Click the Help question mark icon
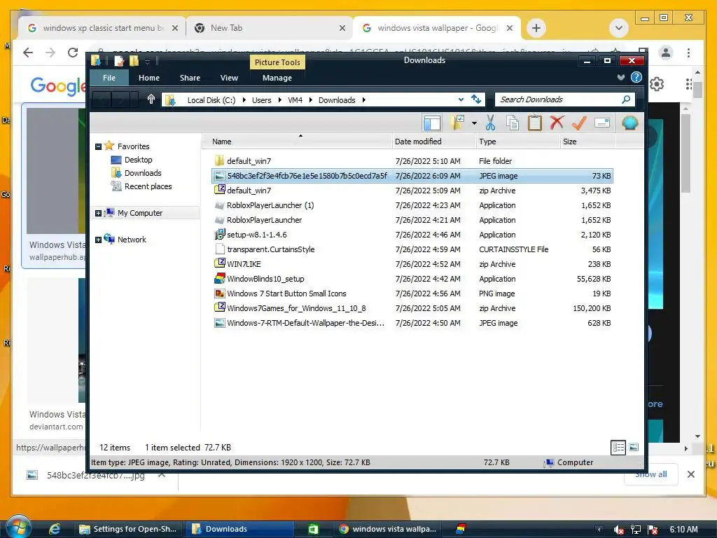Screen dimensions: 717x538 pyautogui.click(x=636, y=77)
